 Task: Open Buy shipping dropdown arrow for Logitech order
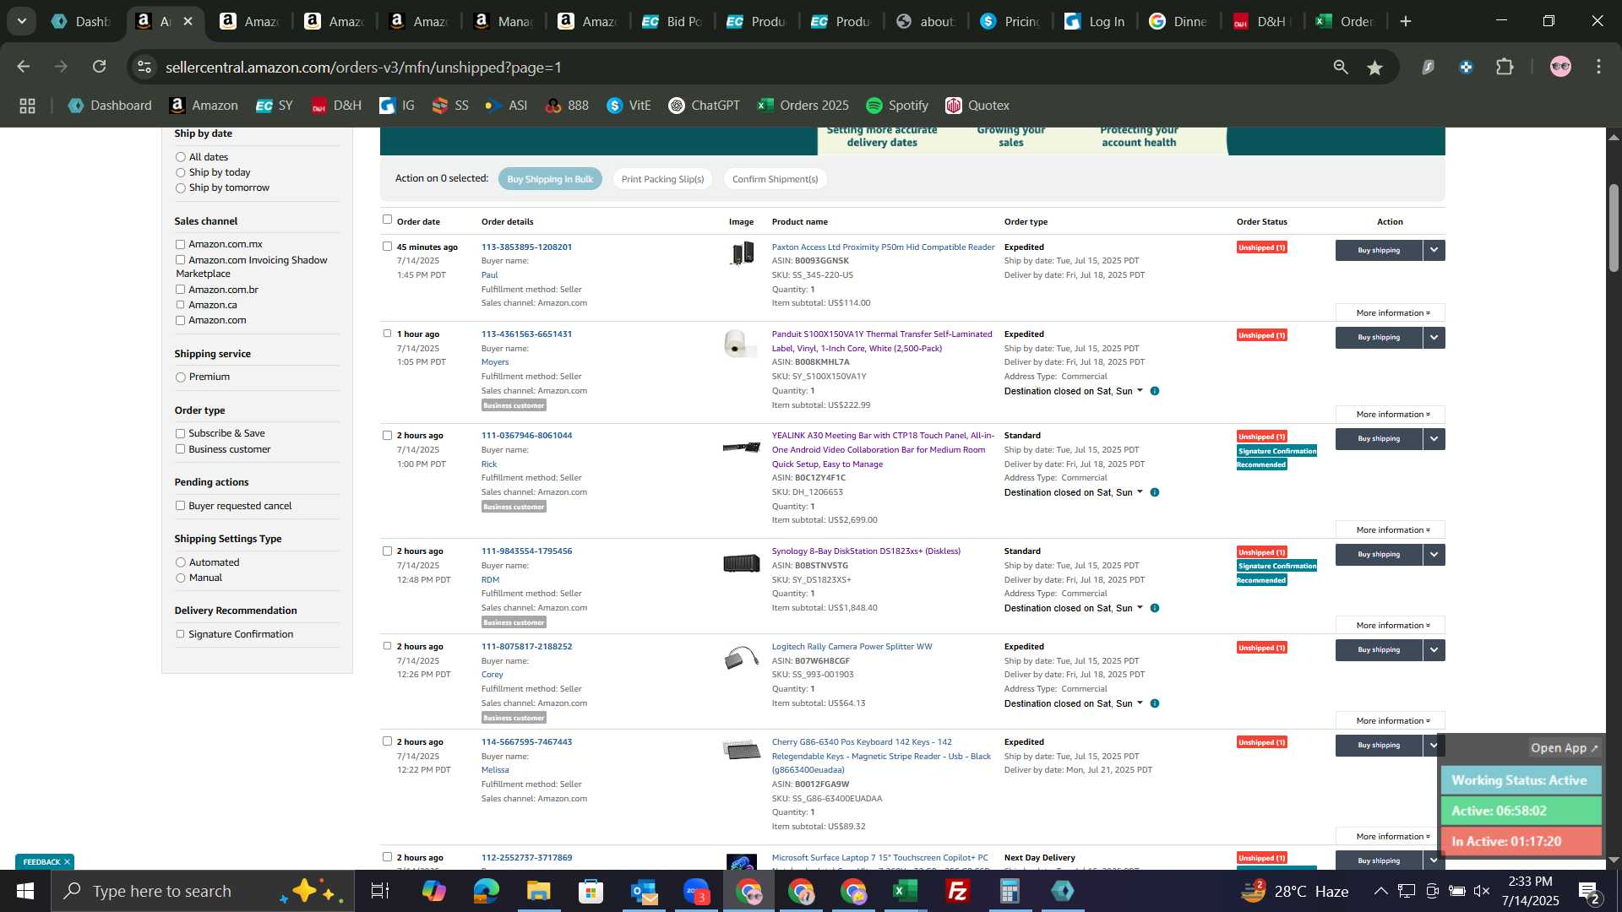click(1434, 649)
